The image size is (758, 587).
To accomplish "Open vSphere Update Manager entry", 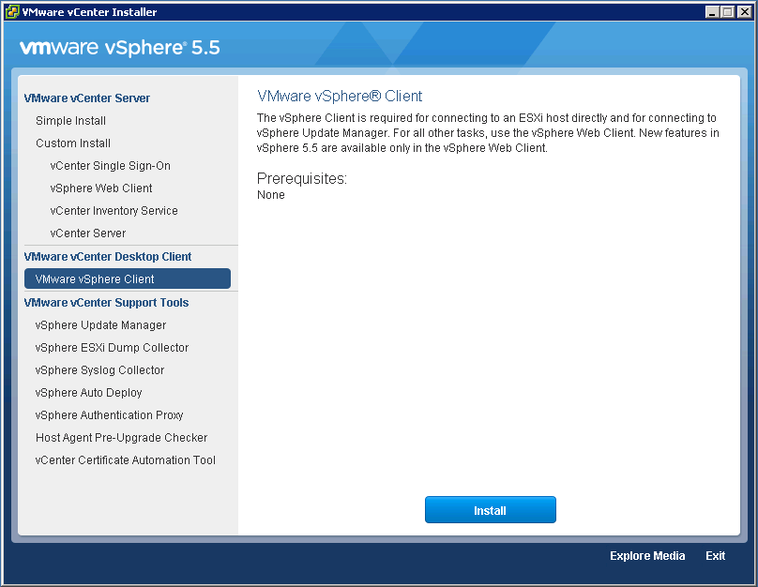I will 100,325.
